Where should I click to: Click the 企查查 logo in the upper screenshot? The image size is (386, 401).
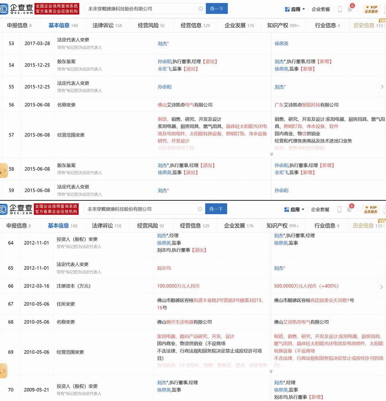[17, 9]
